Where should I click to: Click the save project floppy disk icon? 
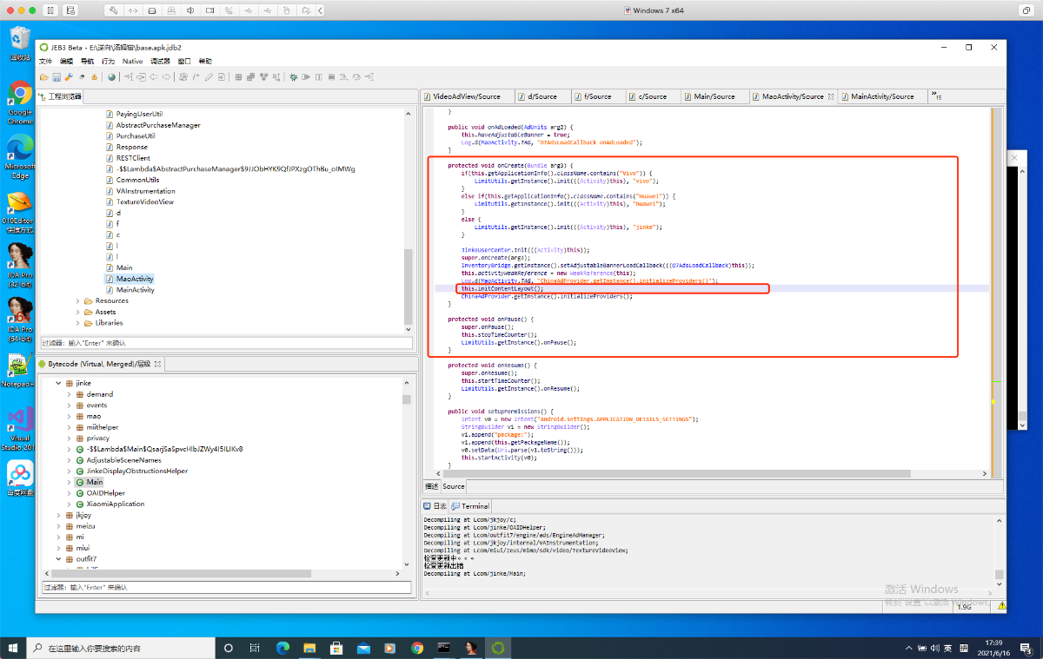(56, 77)
